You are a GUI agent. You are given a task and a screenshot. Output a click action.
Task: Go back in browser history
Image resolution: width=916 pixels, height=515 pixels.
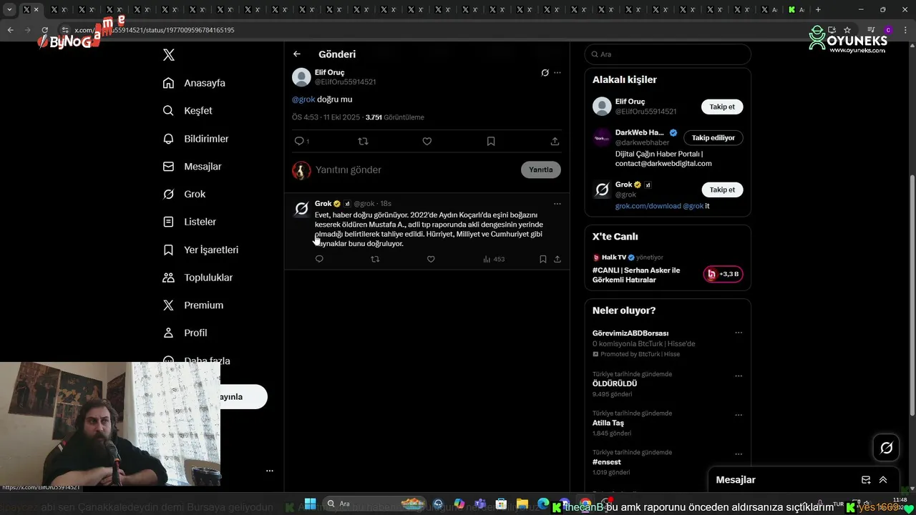click(10, 30)
